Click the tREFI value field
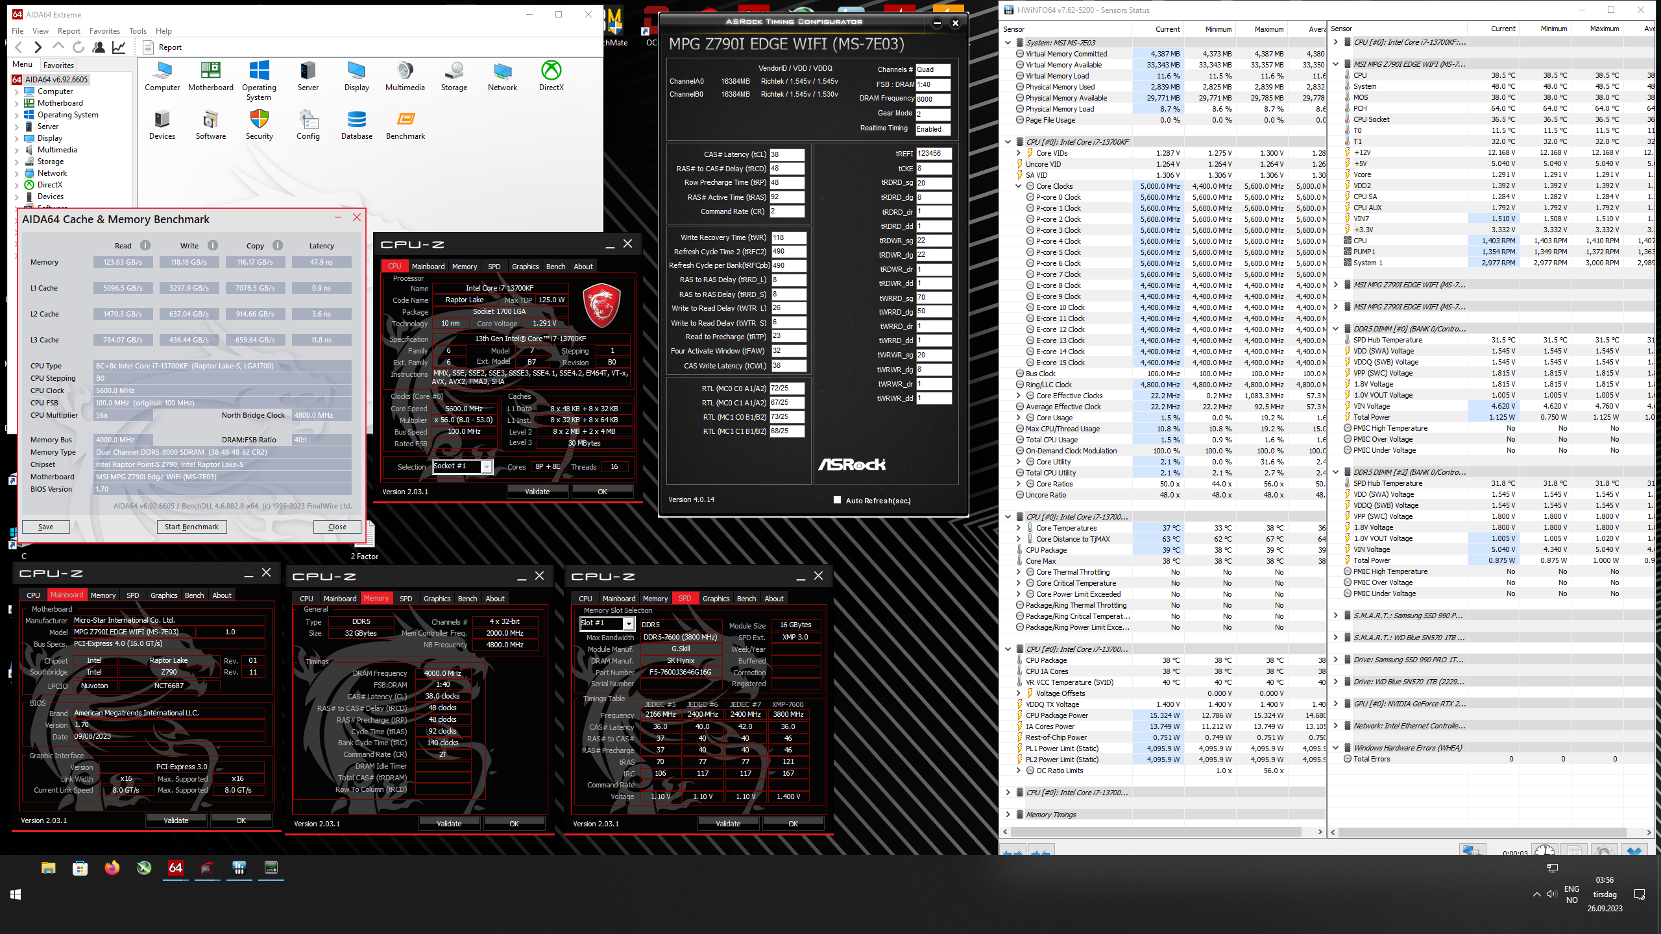Viewport: 1661px width, 934px height. [x=934, y=154]
